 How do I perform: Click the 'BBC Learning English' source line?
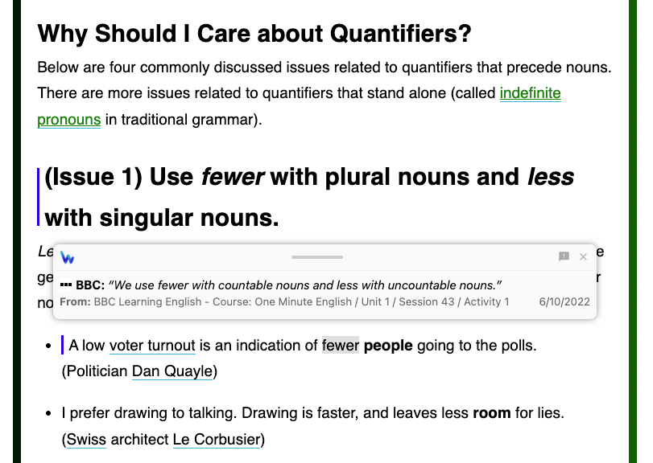click(x=284, y=302)
